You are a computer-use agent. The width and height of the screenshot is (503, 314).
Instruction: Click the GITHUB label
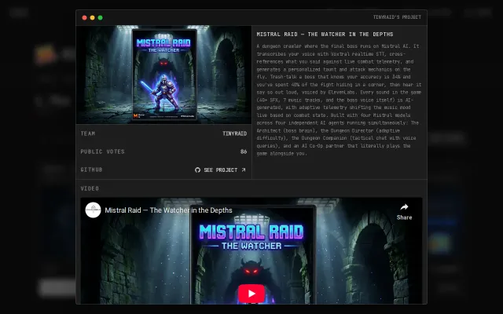[x=91, y=170]
